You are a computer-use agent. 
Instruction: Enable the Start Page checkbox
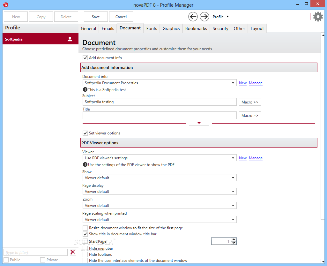click(85, 241)
